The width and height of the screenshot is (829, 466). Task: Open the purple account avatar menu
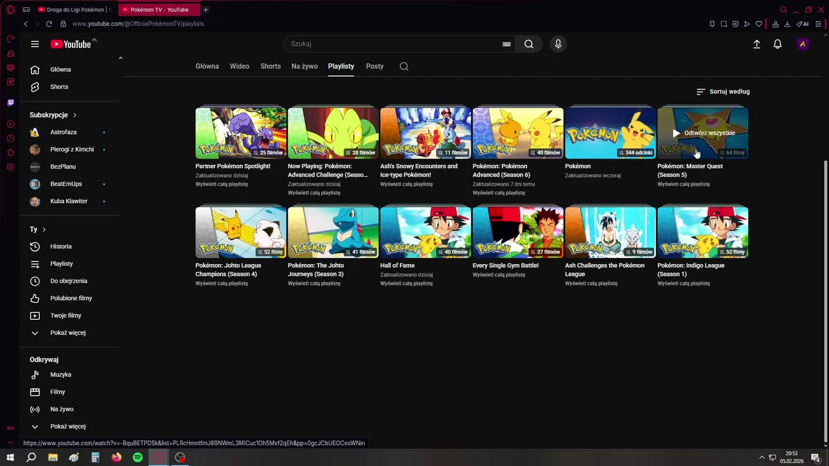[803, 44]
